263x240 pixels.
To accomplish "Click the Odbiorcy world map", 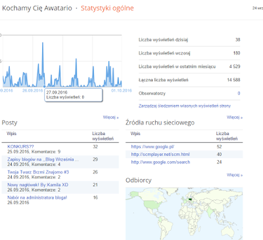I will [x=184, y=214].
